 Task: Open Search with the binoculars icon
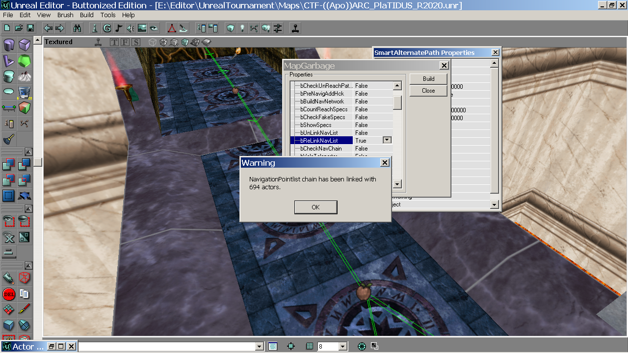point(77,28)
